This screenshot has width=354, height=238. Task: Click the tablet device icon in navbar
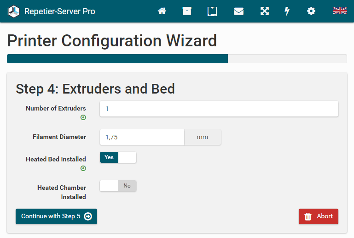[x=212, y=11]
